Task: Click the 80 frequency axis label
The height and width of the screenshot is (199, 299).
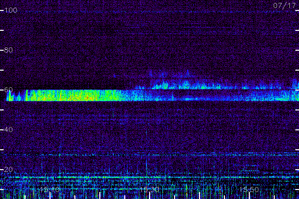Action: (8, 50)
